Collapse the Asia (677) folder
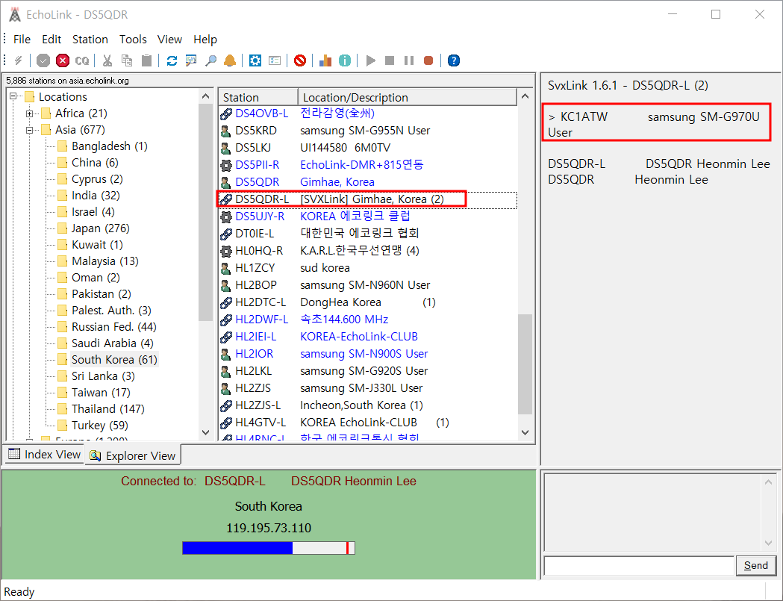 29,130
